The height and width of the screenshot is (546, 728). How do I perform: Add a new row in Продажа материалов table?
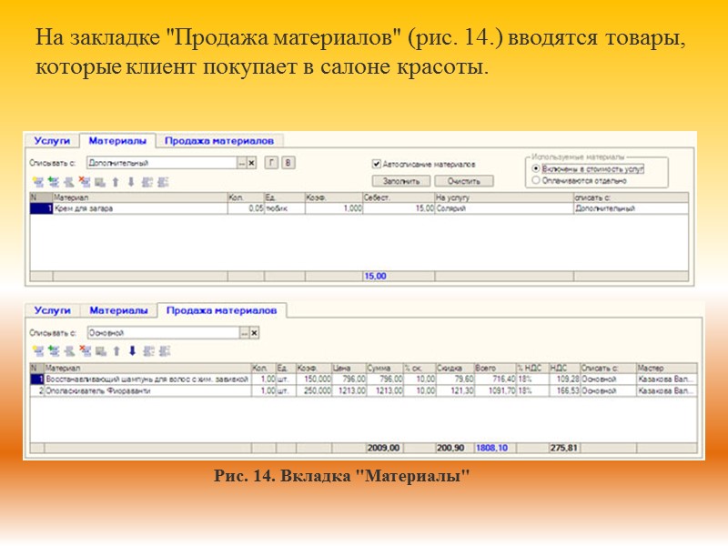(x=38, y=351)
